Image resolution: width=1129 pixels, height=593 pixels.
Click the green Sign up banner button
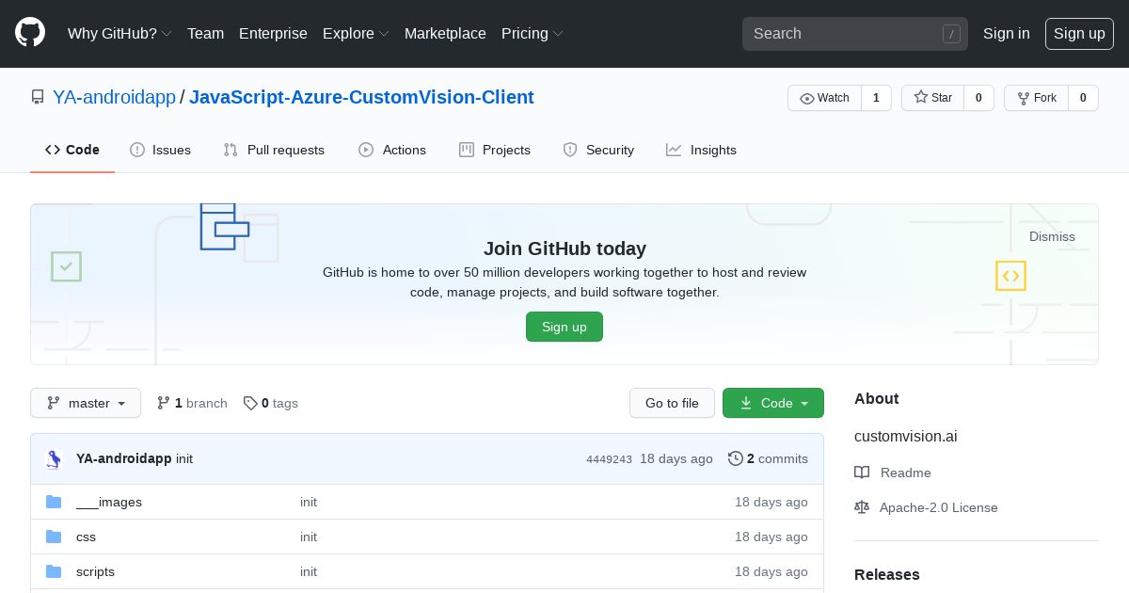click(564, 327)
